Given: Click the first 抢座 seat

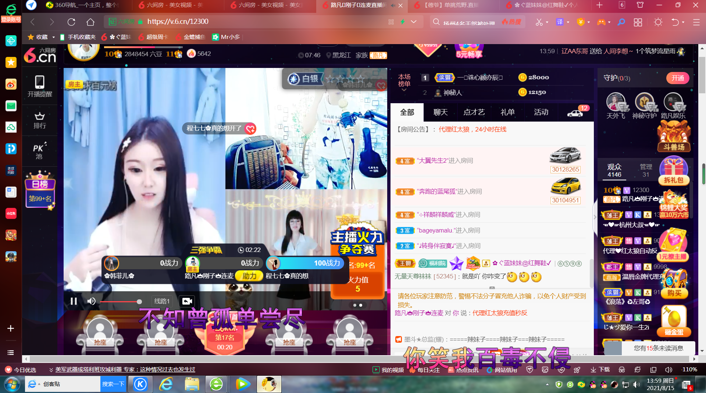Looking at the screenshot, I should (x=100, y=335).
